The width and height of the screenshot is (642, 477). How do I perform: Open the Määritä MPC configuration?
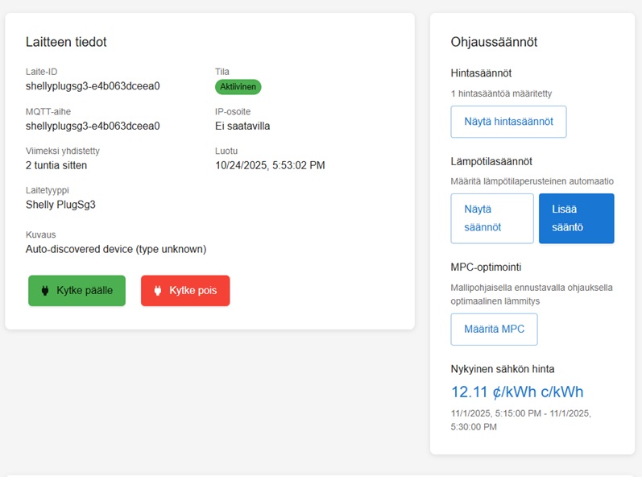494,330
